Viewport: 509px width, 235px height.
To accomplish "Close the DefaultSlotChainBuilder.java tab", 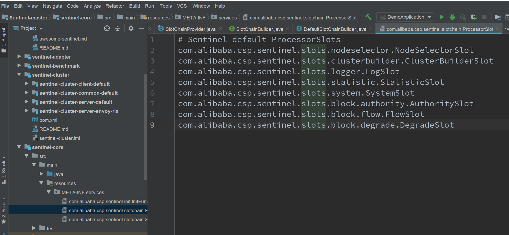I will (371, 28).
